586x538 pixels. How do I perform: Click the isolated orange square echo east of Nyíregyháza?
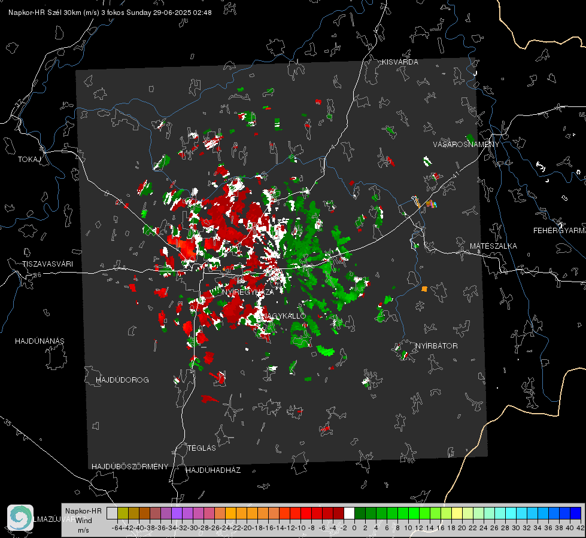coord(424,289)
